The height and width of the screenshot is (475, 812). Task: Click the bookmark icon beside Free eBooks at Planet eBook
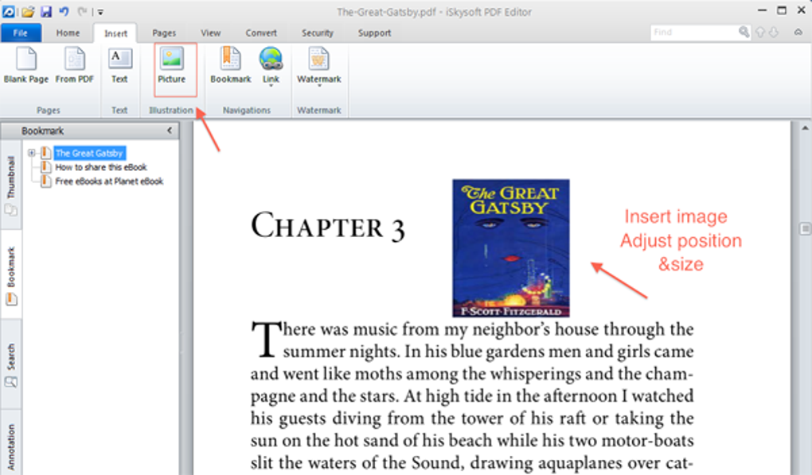tap(46, 181)
